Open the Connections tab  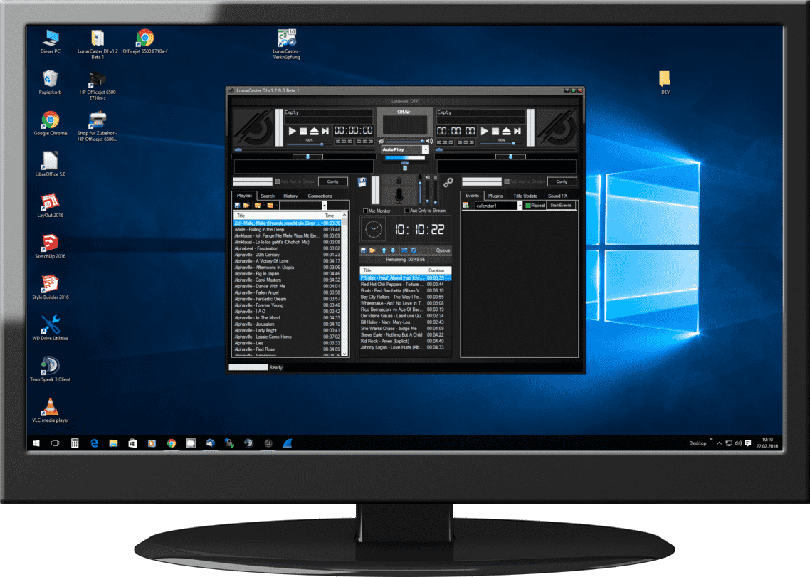pyautogui.click(x=320, y=196)
